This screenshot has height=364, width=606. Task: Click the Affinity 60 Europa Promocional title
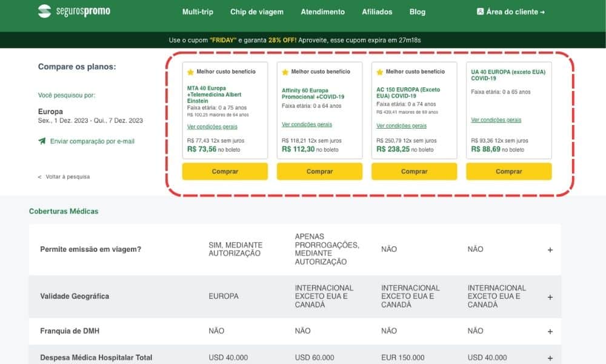point(313,93)
